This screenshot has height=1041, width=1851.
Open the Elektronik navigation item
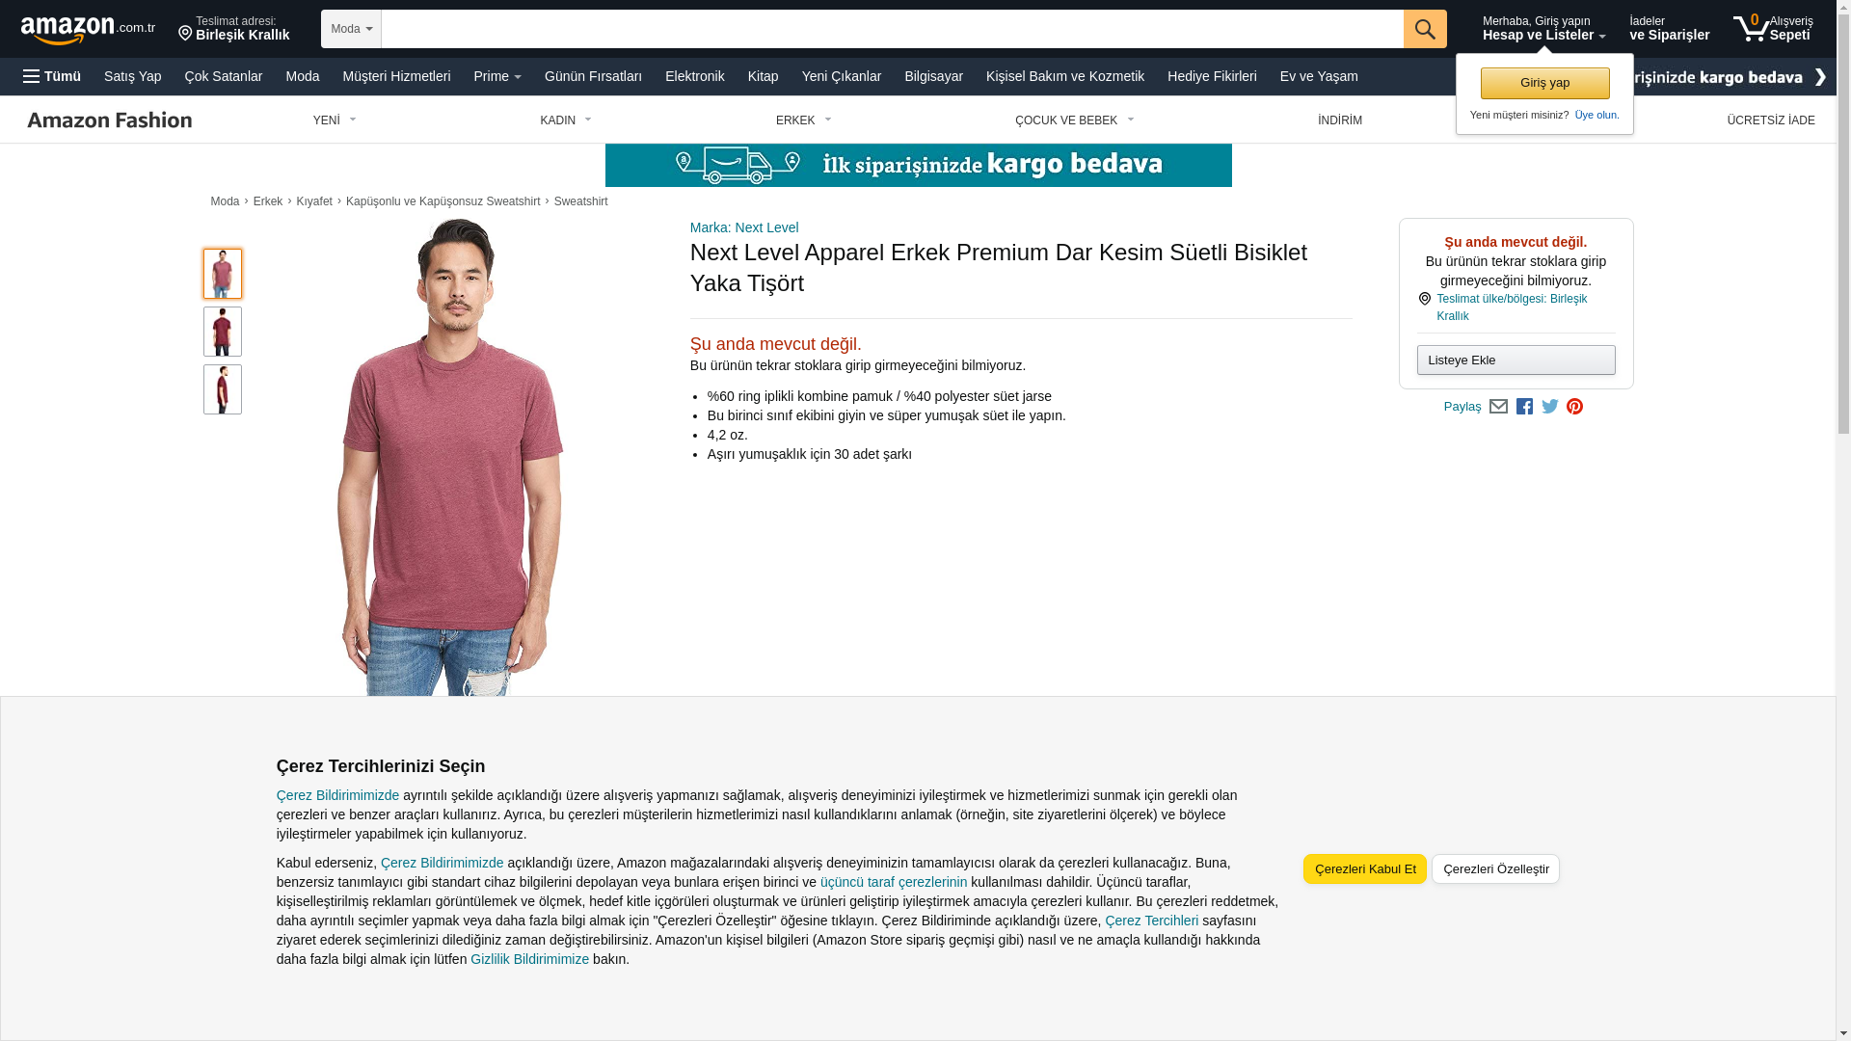[694, 76]
